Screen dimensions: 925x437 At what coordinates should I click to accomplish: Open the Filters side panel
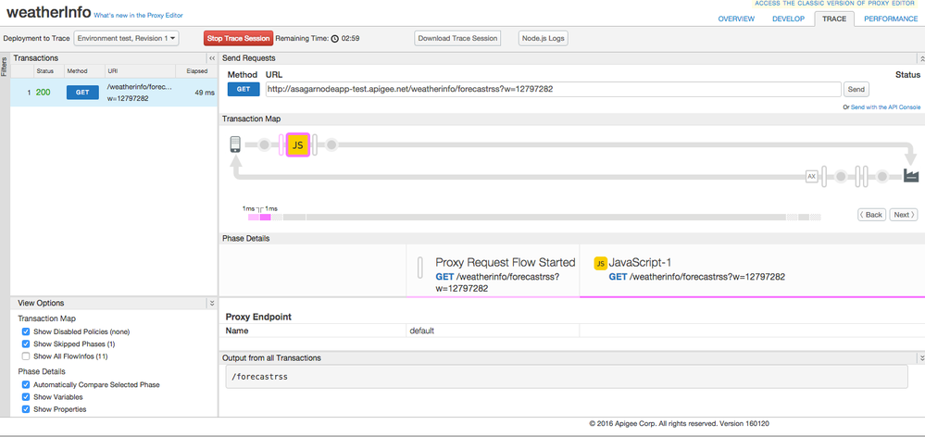(x=4, y=67)
